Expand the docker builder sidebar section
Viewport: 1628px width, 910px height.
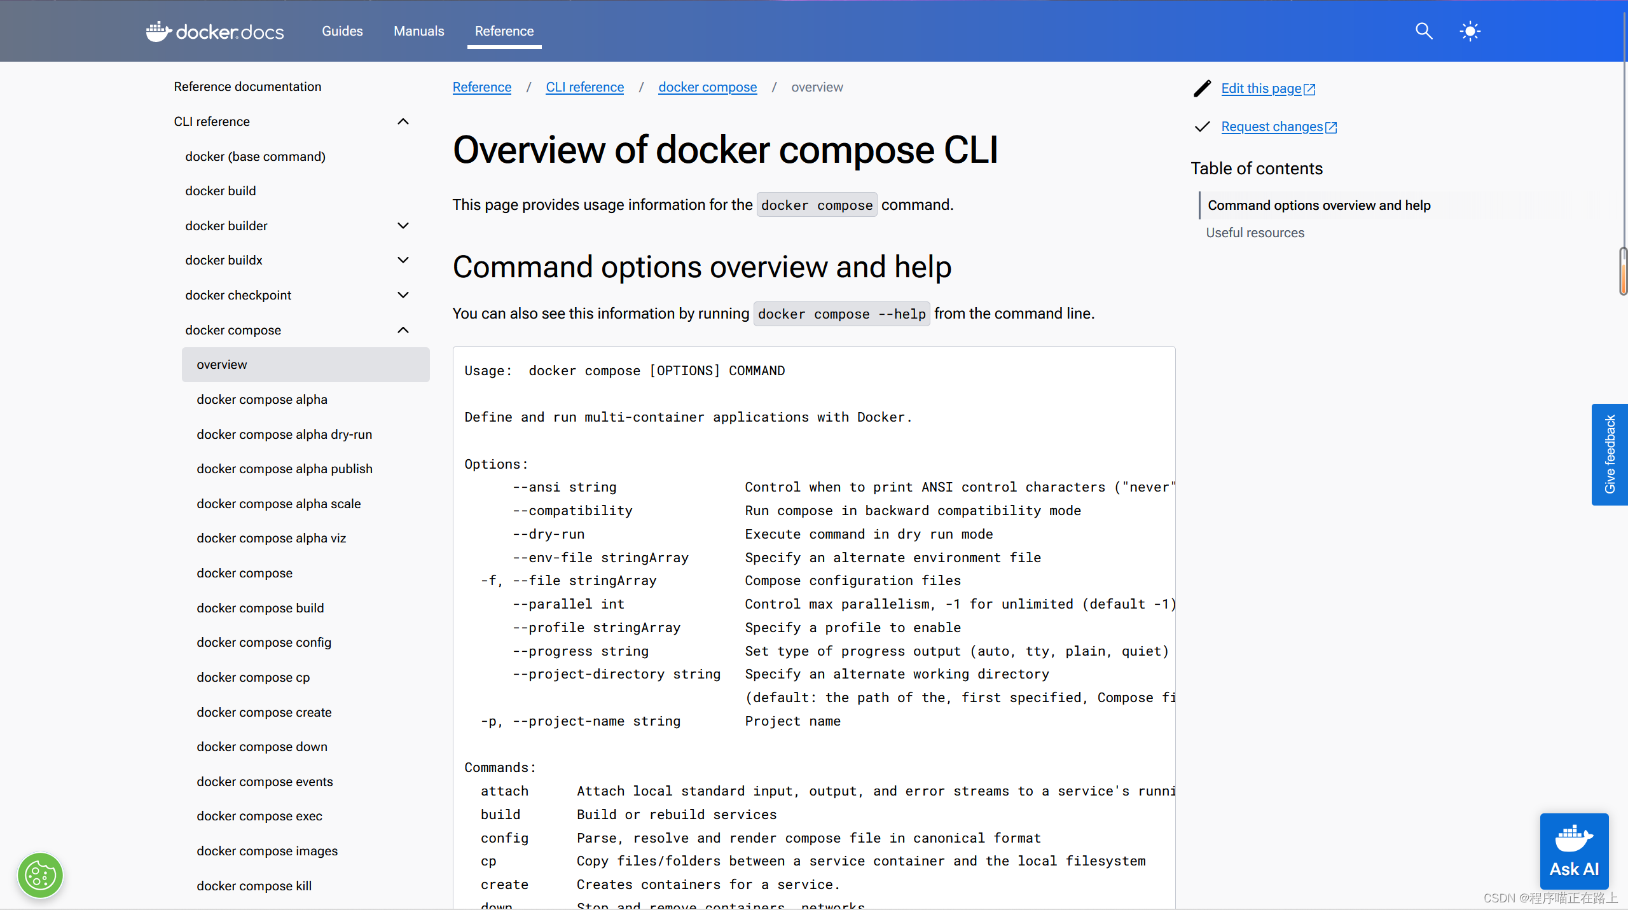point(404,224)
